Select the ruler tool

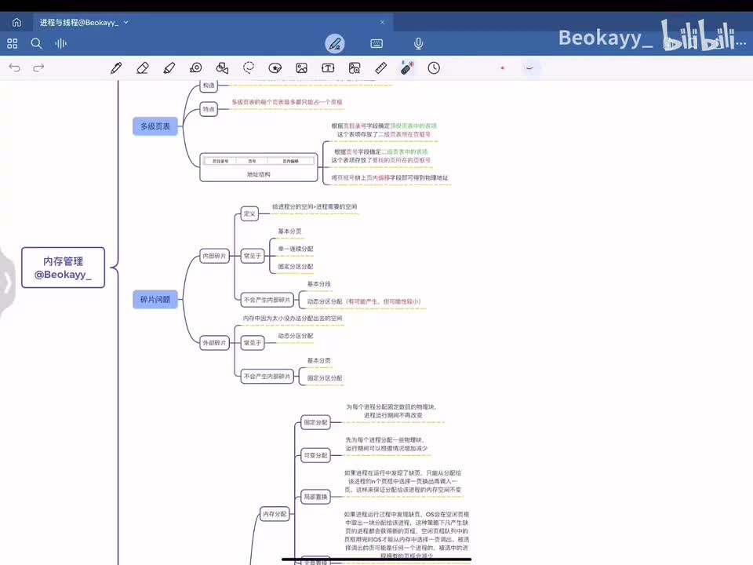381,68
